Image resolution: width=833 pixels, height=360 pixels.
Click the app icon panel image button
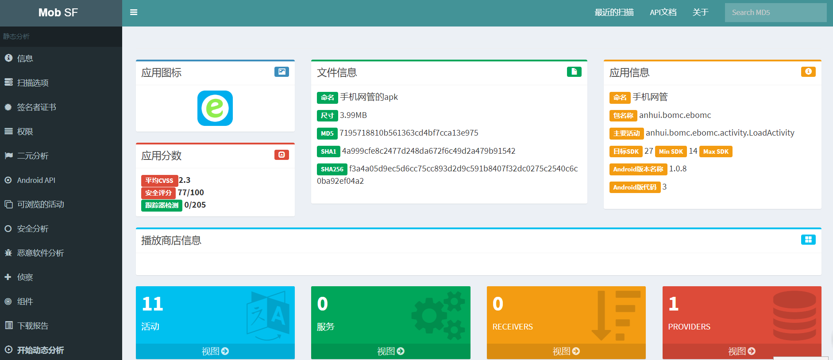[x=282, y=72]
